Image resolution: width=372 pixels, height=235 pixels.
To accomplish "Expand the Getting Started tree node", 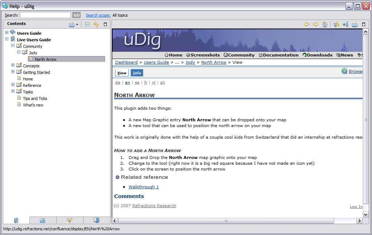I will point(13,72).
